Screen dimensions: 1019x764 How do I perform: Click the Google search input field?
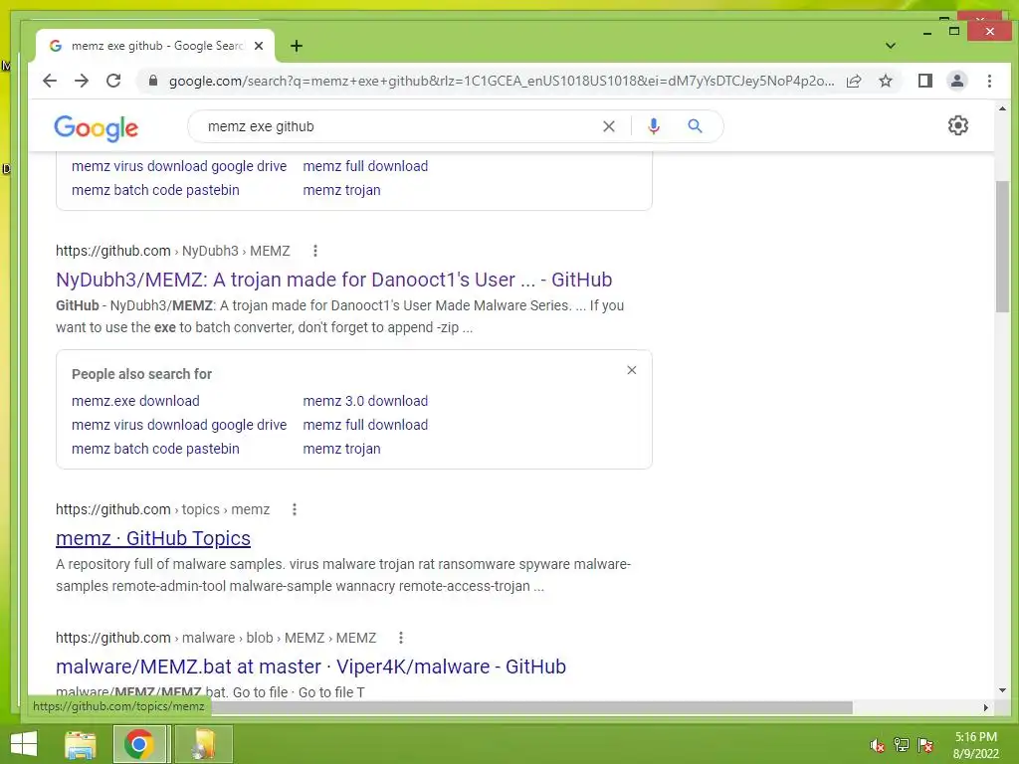396,126
